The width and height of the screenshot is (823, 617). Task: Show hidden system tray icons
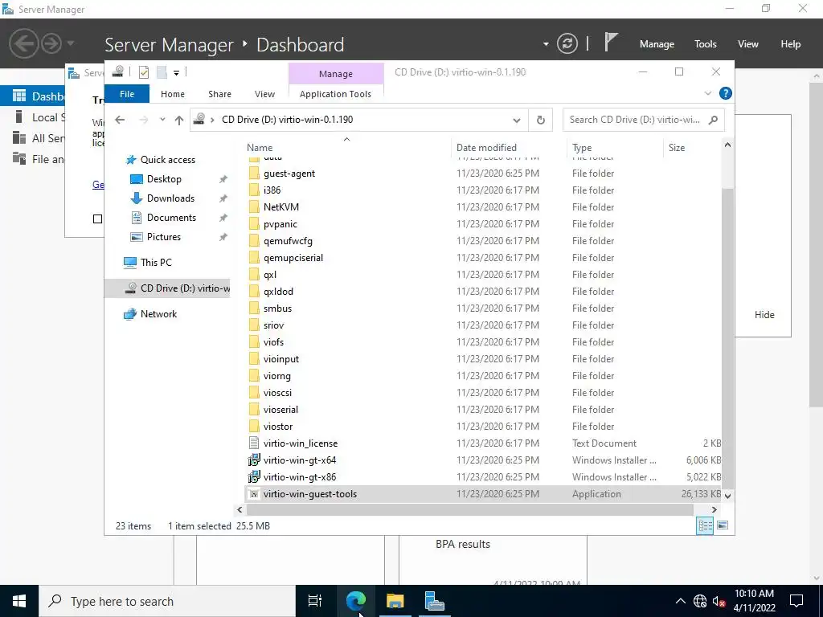(x=680, y=601)
